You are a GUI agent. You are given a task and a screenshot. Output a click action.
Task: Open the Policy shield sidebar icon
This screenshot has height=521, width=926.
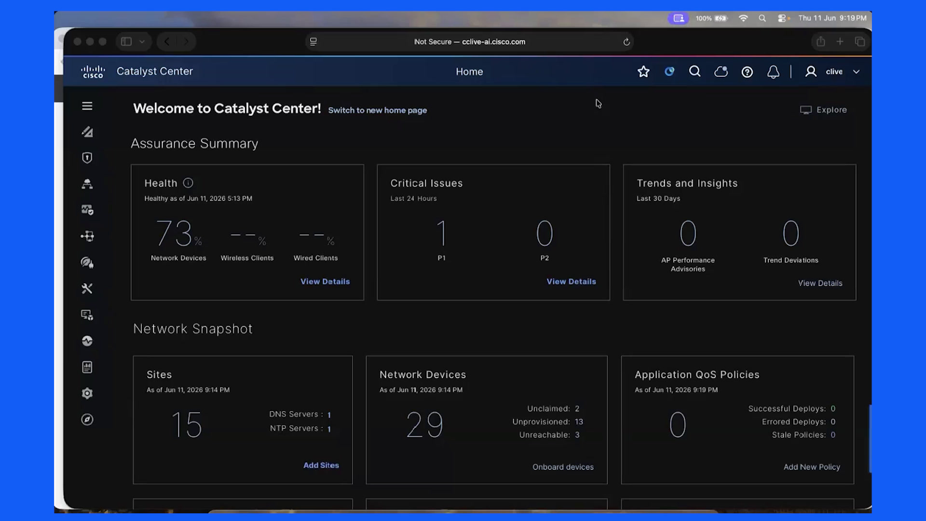(x=87, y=158)
